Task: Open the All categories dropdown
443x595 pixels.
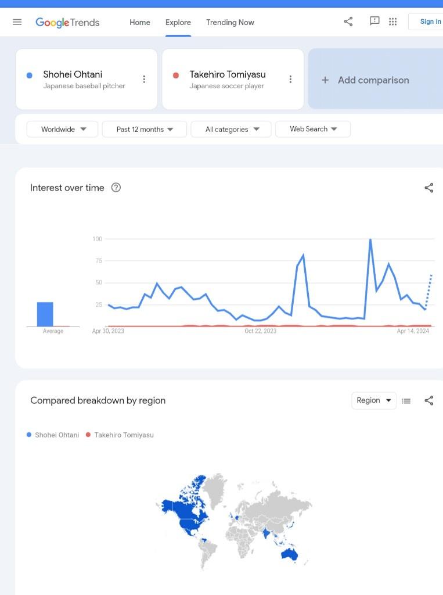Action: click(x=231, y=129)
